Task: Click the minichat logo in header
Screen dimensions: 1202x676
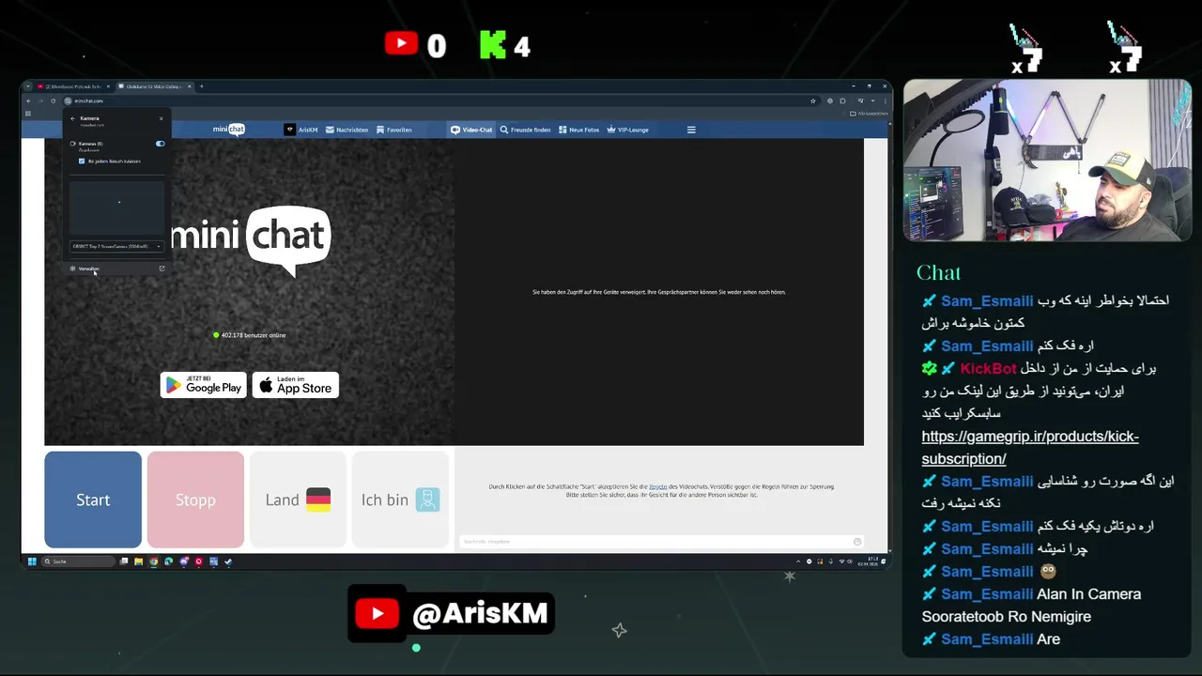Action: (229, 130)
